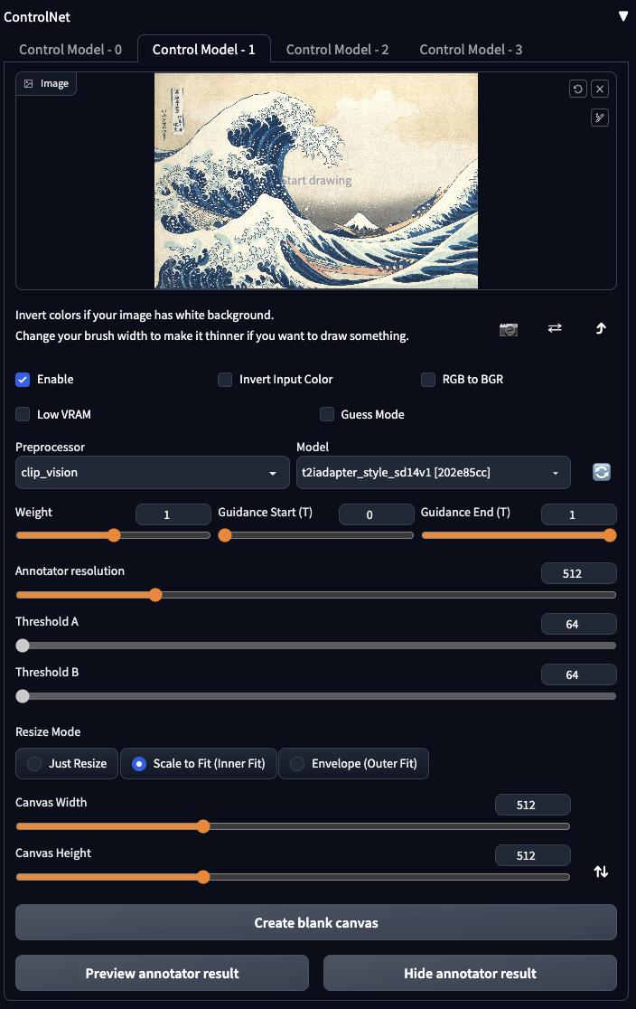Adjust the Annotator resolution slider
Image resolution: width=636 pixels, height=1009 pixels.
coord(316,595)
